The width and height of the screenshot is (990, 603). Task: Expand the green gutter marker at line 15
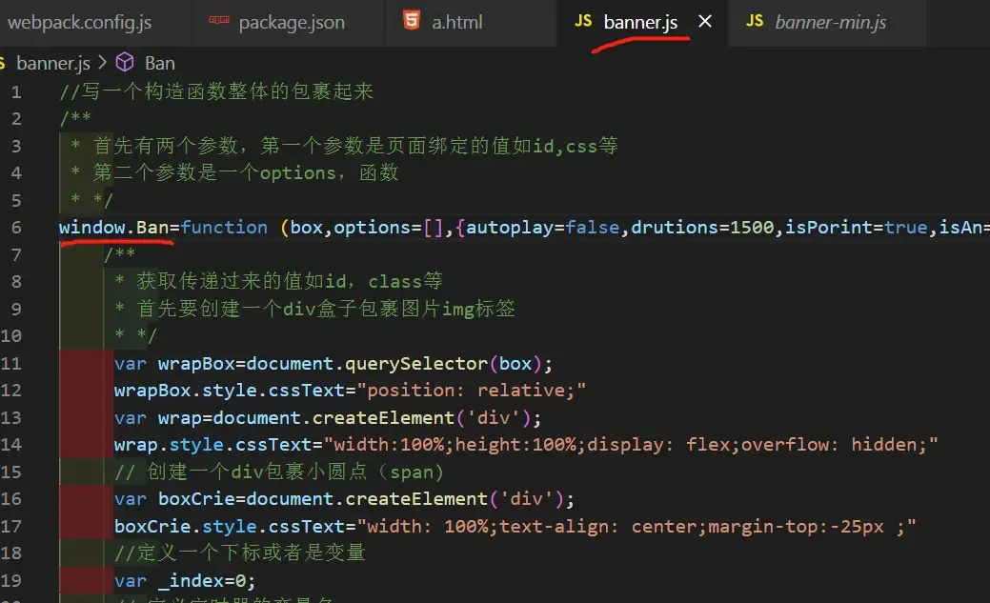[85, 472]
